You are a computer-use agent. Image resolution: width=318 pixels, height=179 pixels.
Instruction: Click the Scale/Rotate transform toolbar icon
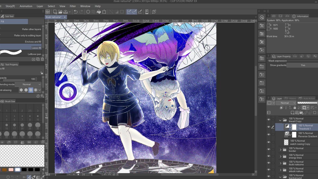click(x=104, y=12)
